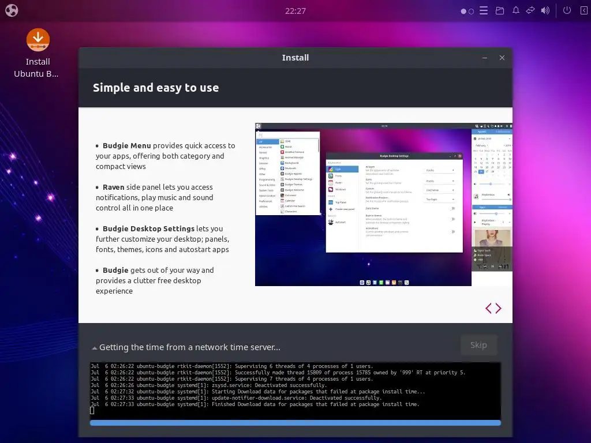Open notifications via the bell icon
The height and width of the screenshot is (443, 591).
coord(515,10)
